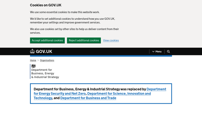The image size is (202, 113).
Task: Reject additional cookies
Action: pos(84,40)
